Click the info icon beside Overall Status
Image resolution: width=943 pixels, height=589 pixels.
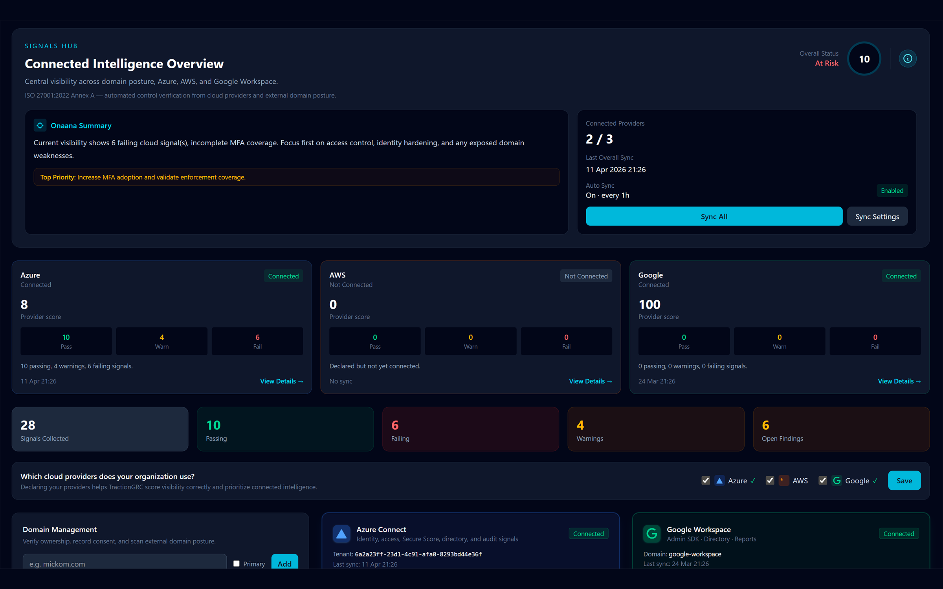click(x=908, y=59)
